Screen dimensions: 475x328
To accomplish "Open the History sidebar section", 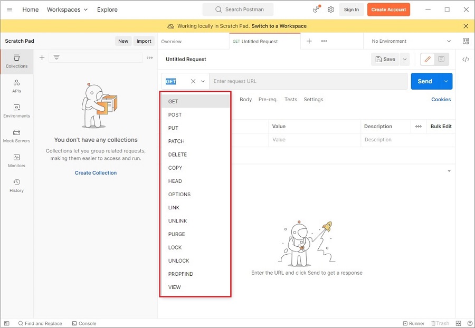I will [17, 186].
